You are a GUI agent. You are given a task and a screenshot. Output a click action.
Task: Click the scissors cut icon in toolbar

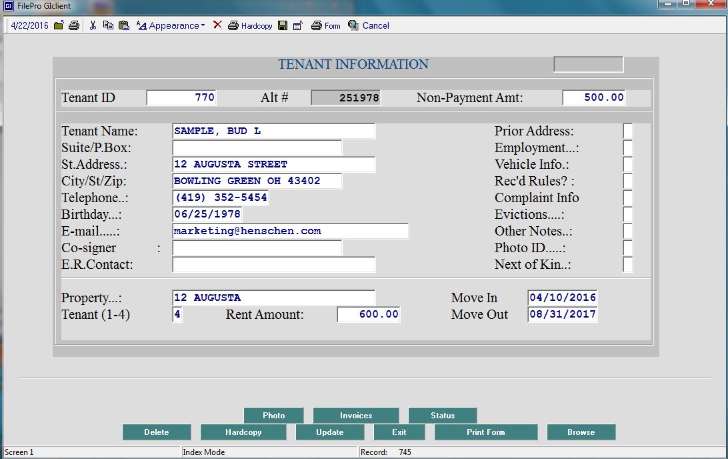[x=93, y=25]
